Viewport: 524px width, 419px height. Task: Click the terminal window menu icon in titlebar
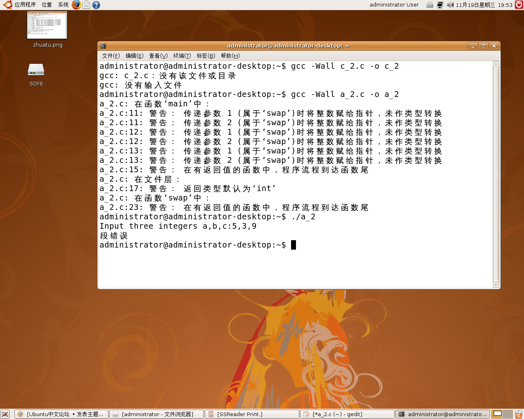click(x=103, y=46)
